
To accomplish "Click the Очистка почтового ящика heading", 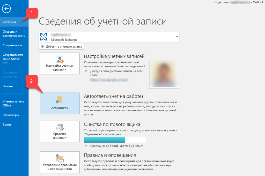I will click(112, 124).
